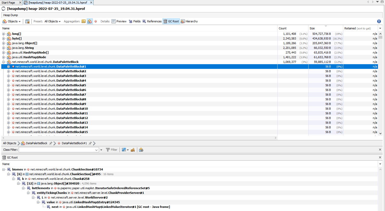
Task: Expand the java.lang.String node
Action: click(x=4, y=48)
